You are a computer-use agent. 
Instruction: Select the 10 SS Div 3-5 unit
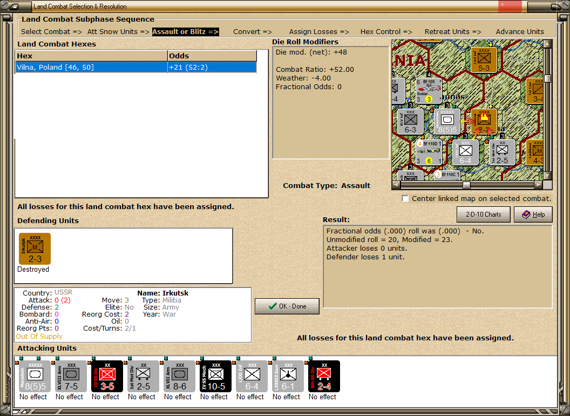107,376
